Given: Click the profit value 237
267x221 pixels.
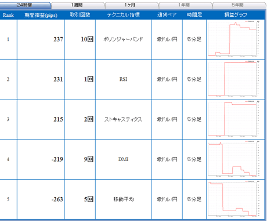Looking at the screenshot, I should click(58, 40).
